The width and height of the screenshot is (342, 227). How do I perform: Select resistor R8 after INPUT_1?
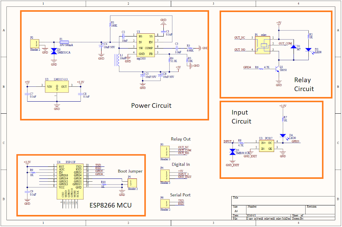(x=240, y=143)
